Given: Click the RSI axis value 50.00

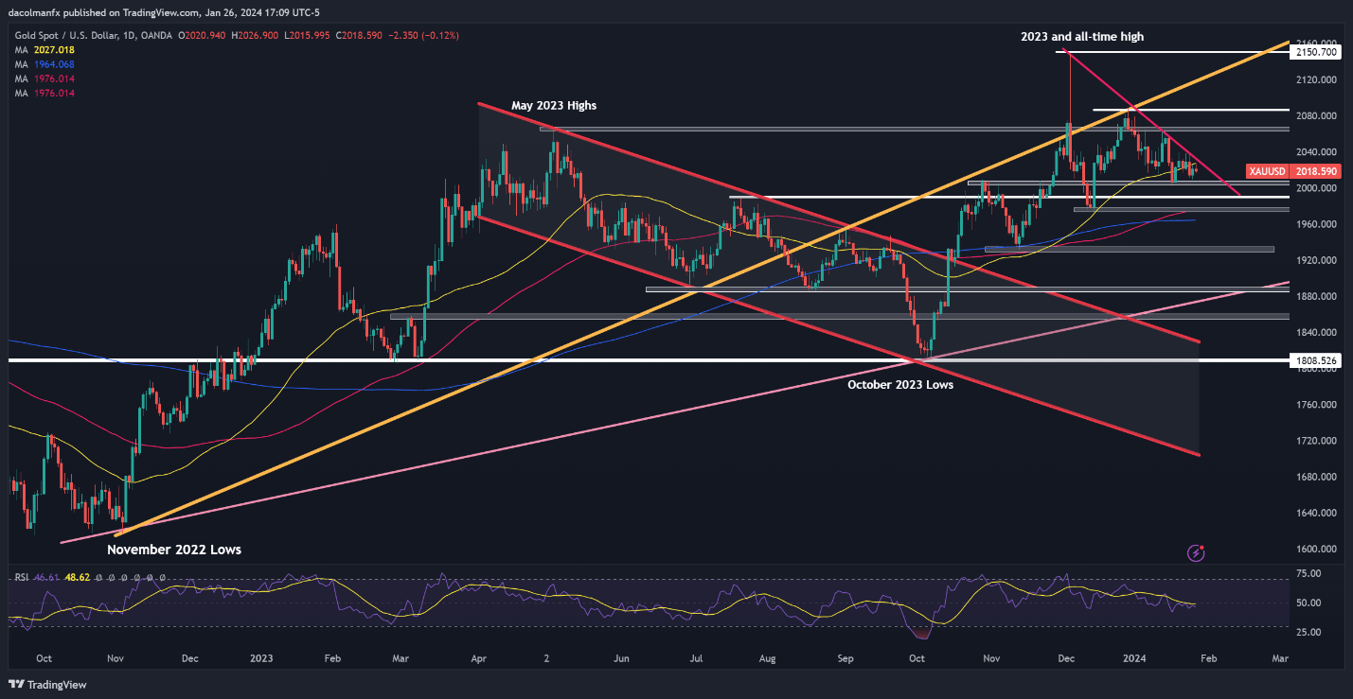Looking at the screenshot, I should (1309, 603).
